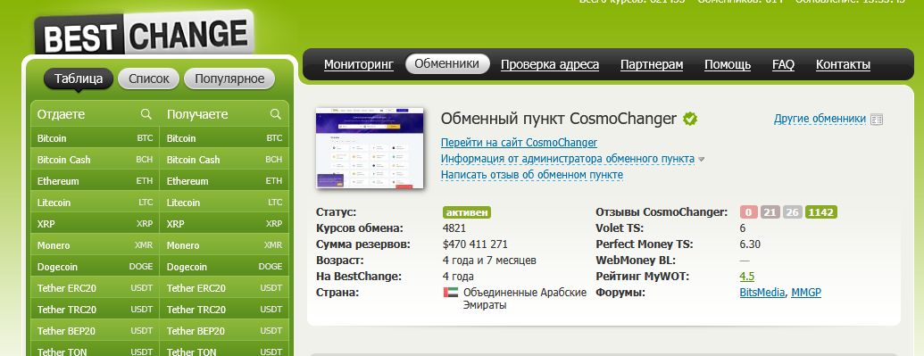Select Tether ERC20 in Получаете column
Image resolution: width=924 pixels, height=356 pixels.
(x=224, y=288)
